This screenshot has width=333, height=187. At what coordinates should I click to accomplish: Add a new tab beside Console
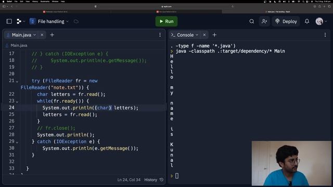pos(214,35)
